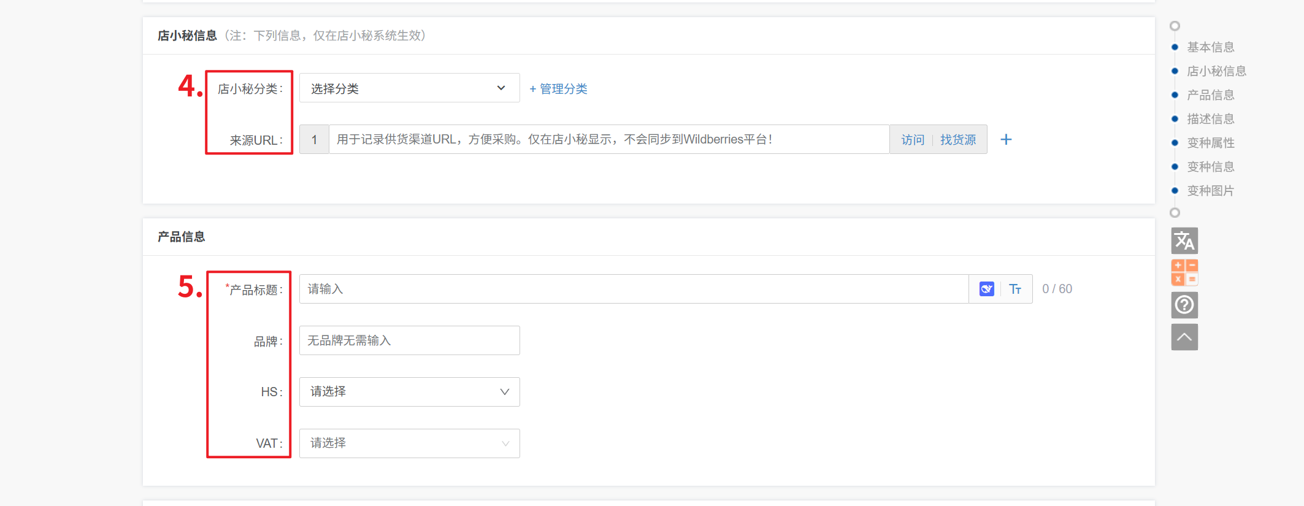The image size is (1304, 506).
Task: Click the 管理分类 link
Action: [x=559, y=89]
